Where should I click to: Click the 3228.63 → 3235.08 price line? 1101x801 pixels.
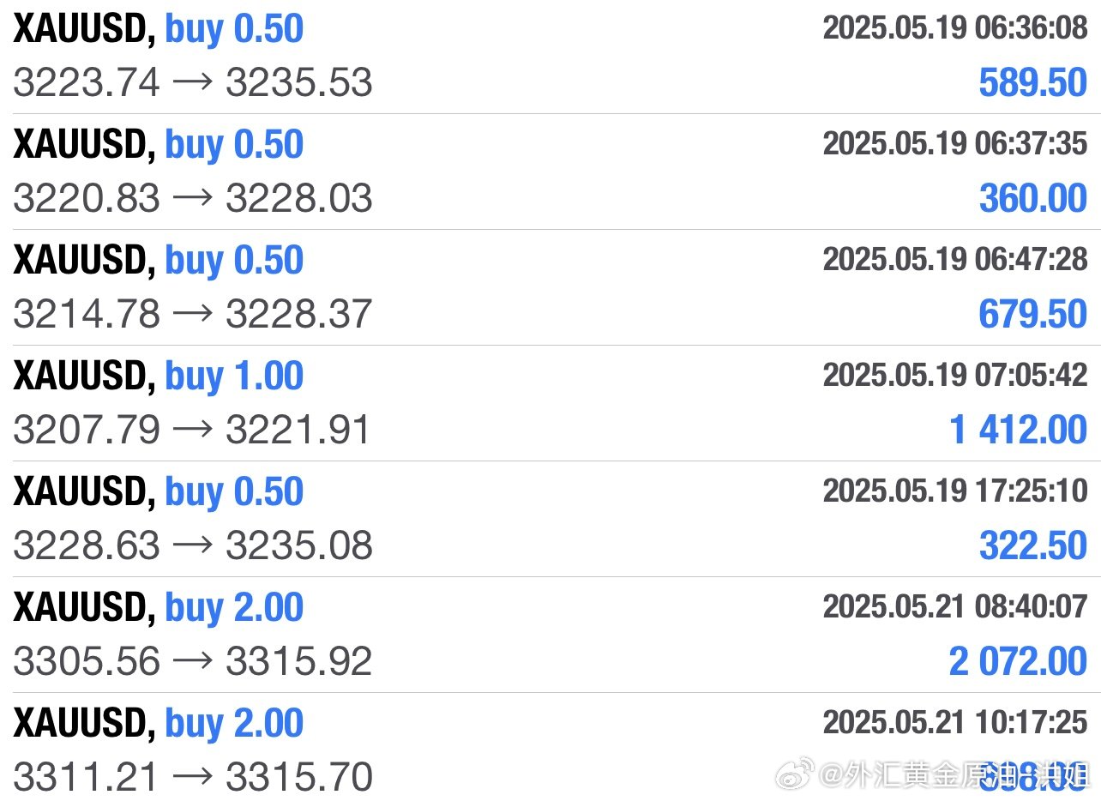(x=193, y=545)
